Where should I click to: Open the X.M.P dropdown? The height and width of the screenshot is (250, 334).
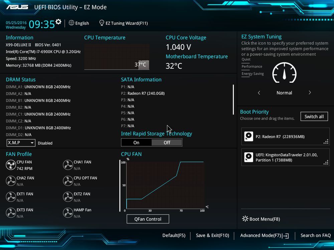[x=21, y=143]
